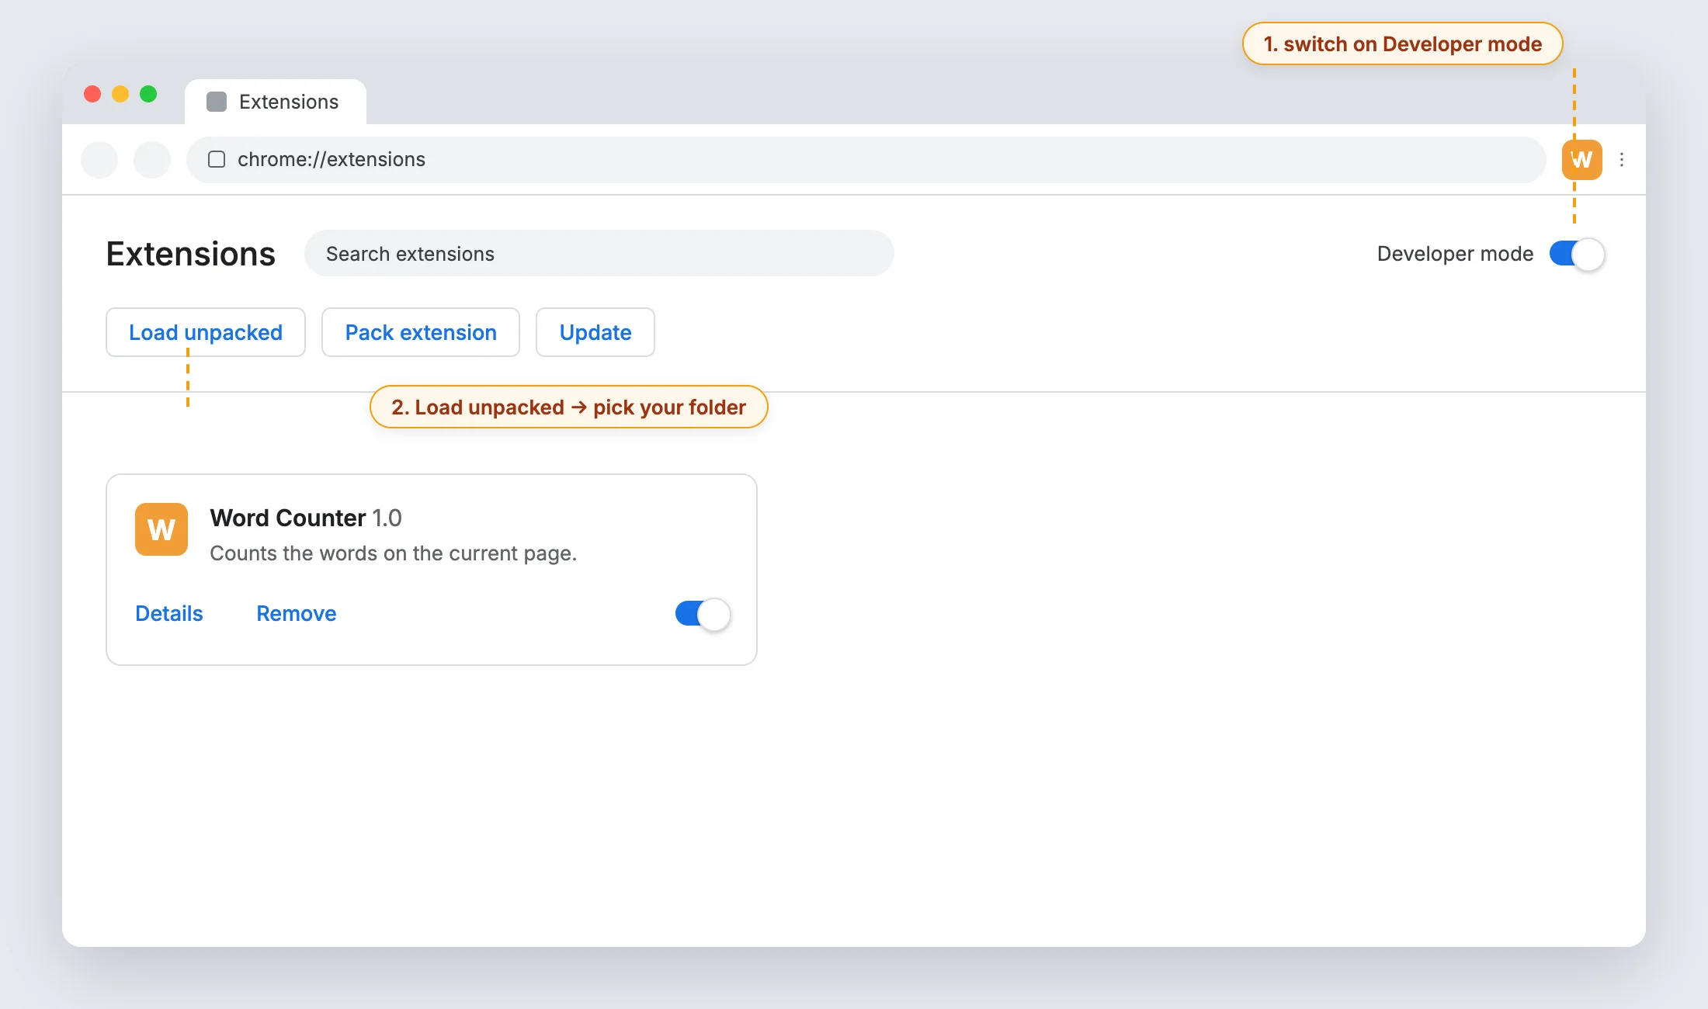This screenshot has width=1708, height=1009.
Task: Click the forward navigation button
Action: coord(152,160)
